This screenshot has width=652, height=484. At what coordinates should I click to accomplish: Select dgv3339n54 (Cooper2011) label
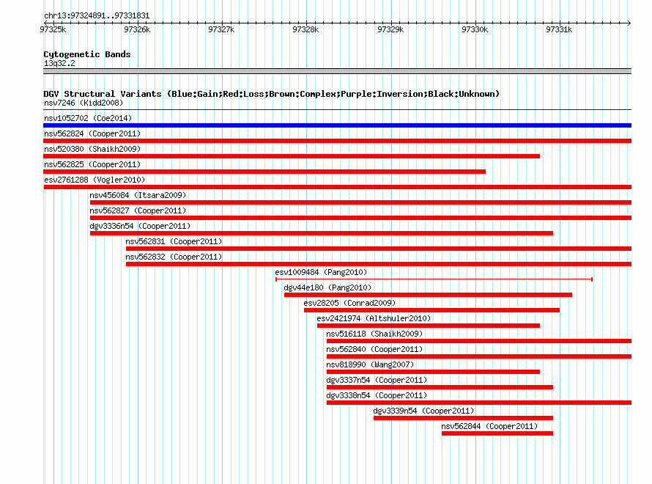(x=423, y=411)
